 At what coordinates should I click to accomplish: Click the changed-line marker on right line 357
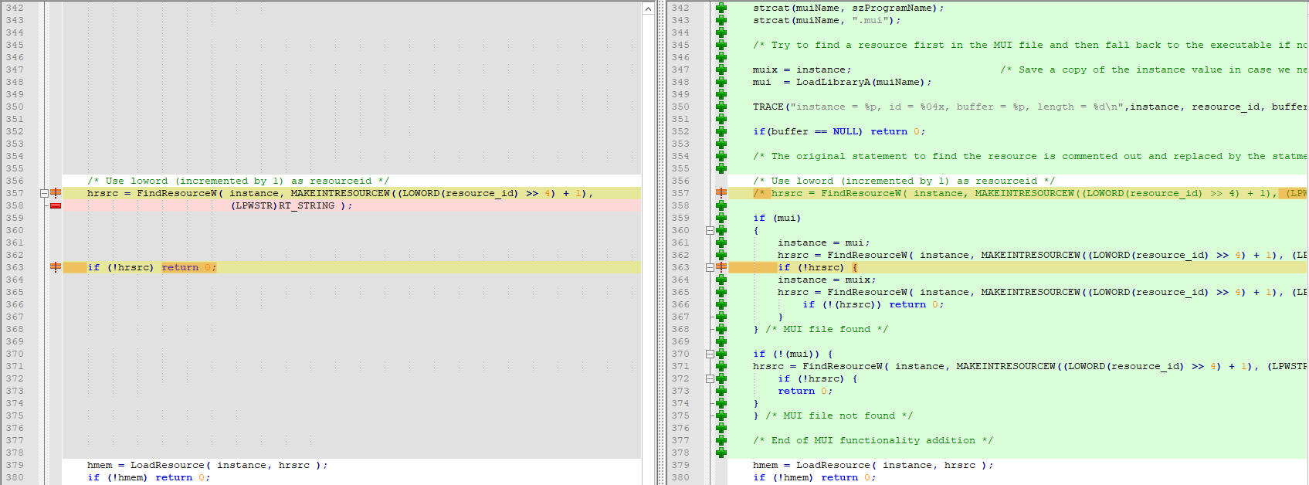click(x=721, y=193)
